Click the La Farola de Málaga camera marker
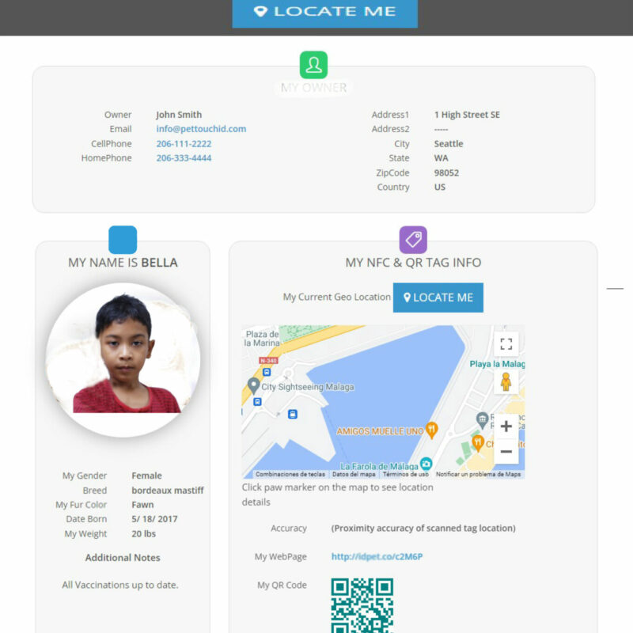Screen dimensions: 633x633 coord(426,464)
